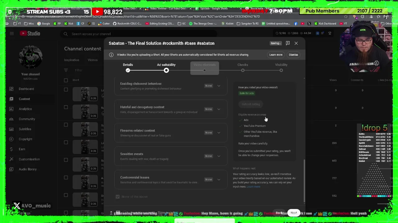
Task: Select checkbox for video row with 777 views
Action: (66, 177)
